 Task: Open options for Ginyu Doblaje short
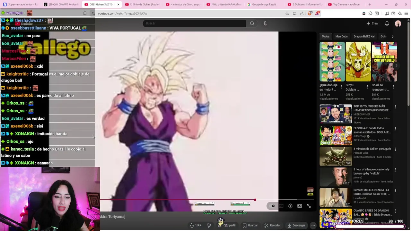point(367,87)
